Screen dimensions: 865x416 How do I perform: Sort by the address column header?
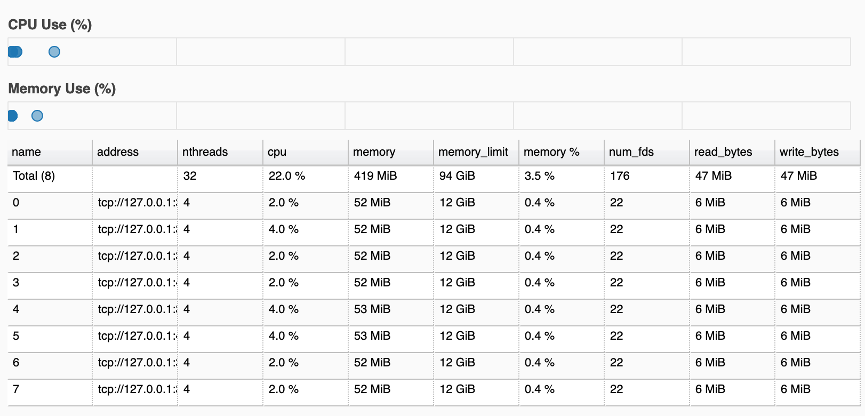118,152
